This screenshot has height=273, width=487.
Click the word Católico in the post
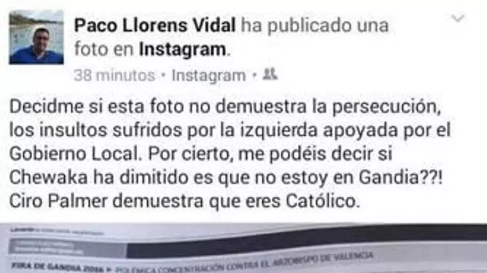tap(323, 201)
